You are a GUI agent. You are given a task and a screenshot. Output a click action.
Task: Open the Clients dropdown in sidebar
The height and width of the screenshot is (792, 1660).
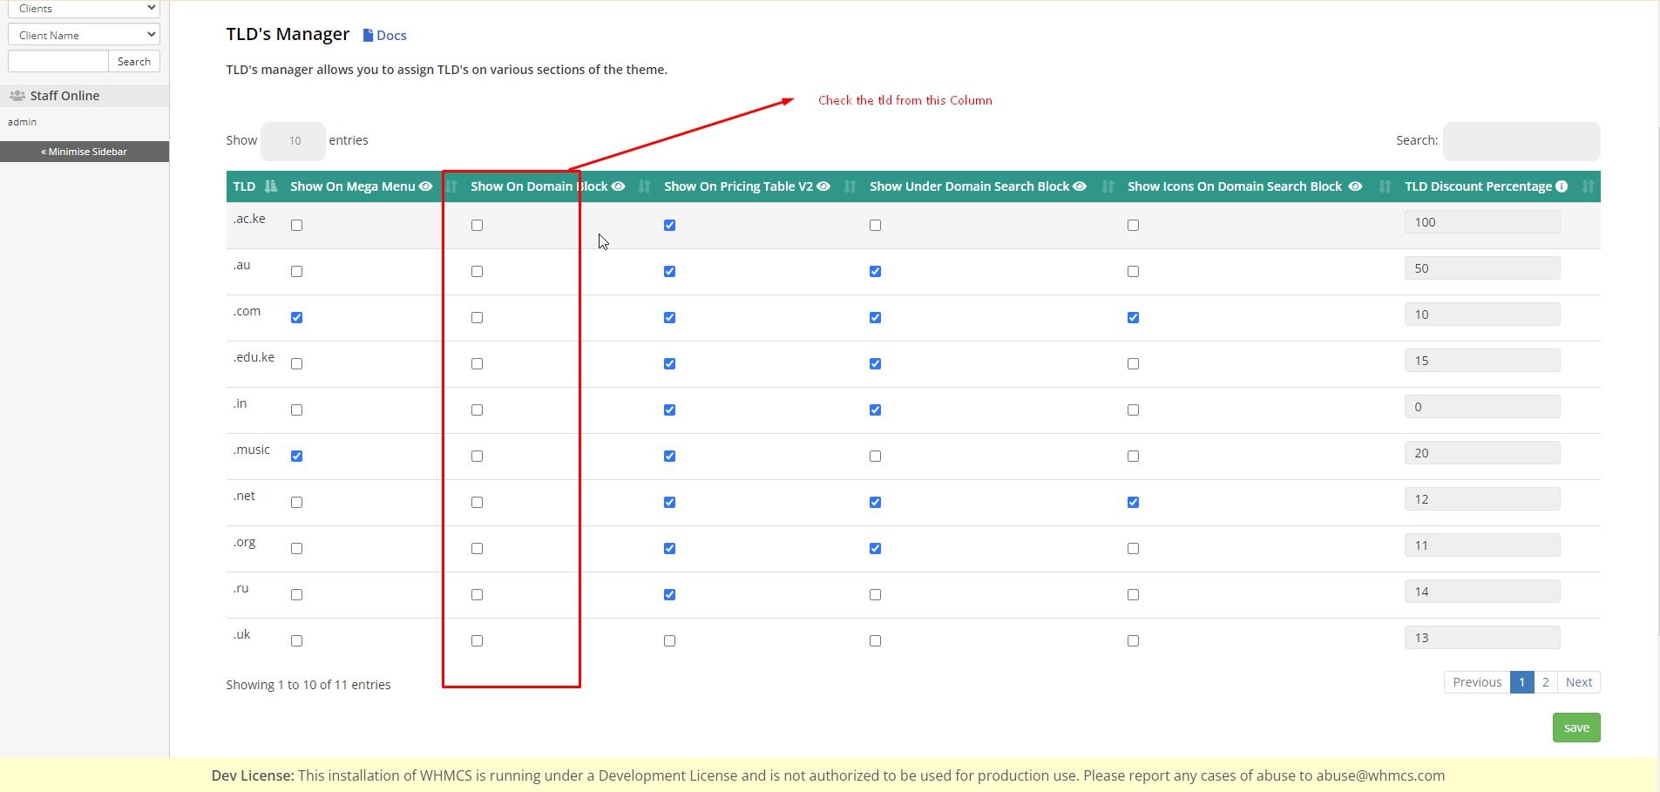tap(84, 9)
